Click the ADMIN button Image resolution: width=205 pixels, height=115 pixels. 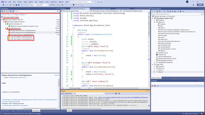(x=200, y=5)
